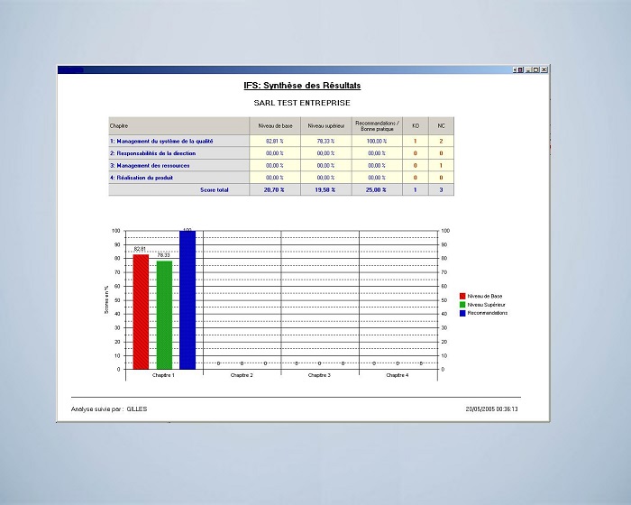Click the "82,81 %" cell

point(275,141)
